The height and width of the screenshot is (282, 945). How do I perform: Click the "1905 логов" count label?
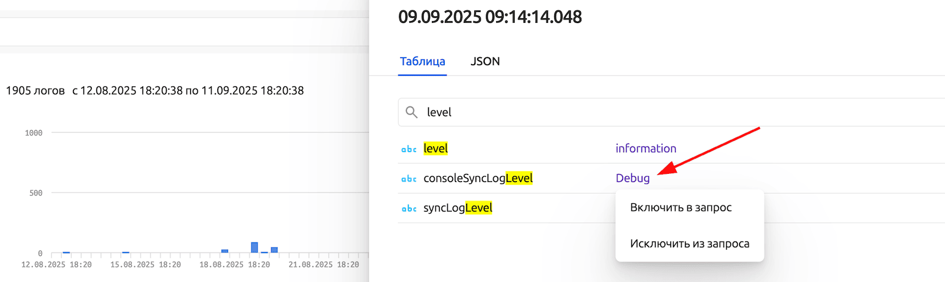click(x=35, y=90)
